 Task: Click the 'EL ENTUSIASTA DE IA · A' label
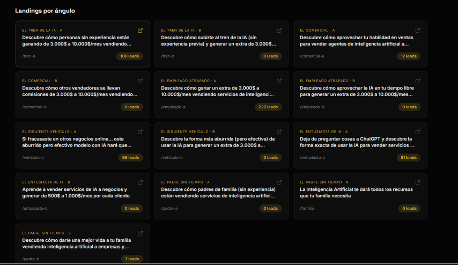coord(324,132)
